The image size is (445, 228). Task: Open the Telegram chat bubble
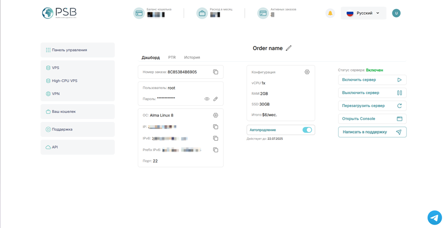coord(434,217)
